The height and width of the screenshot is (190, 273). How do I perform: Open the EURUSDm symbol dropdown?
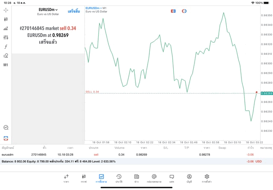click(48, 10)
